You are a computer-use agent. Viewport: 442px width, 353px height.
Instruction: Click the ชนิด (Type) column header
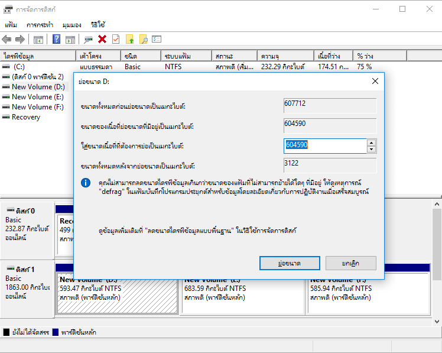point(141,56)
